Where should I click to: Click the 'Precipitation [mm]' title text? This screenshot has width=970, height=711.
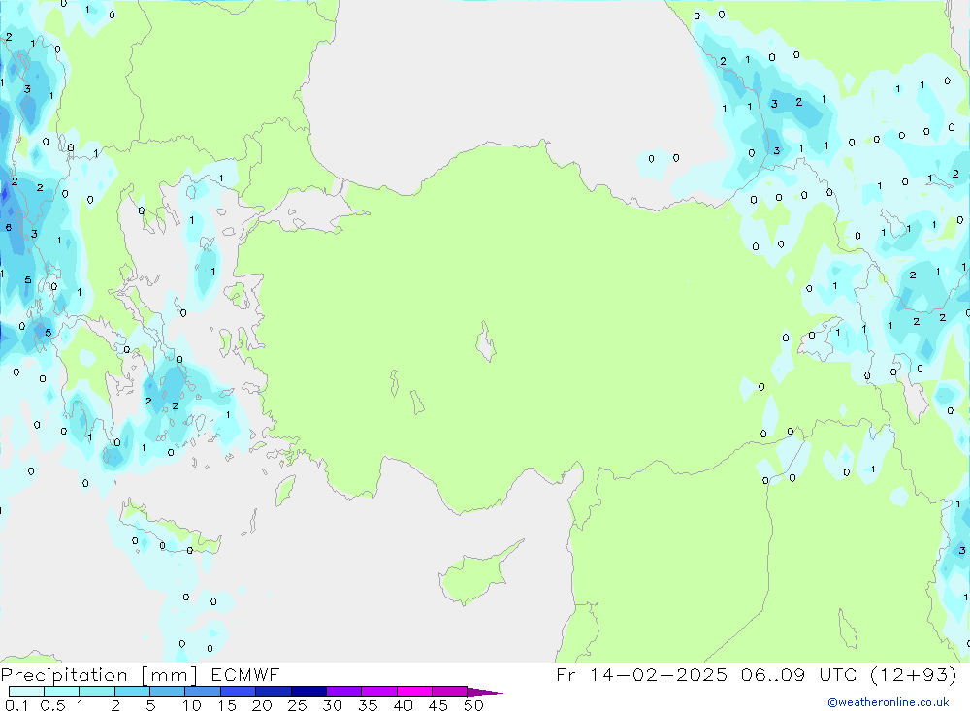point(99,675)
